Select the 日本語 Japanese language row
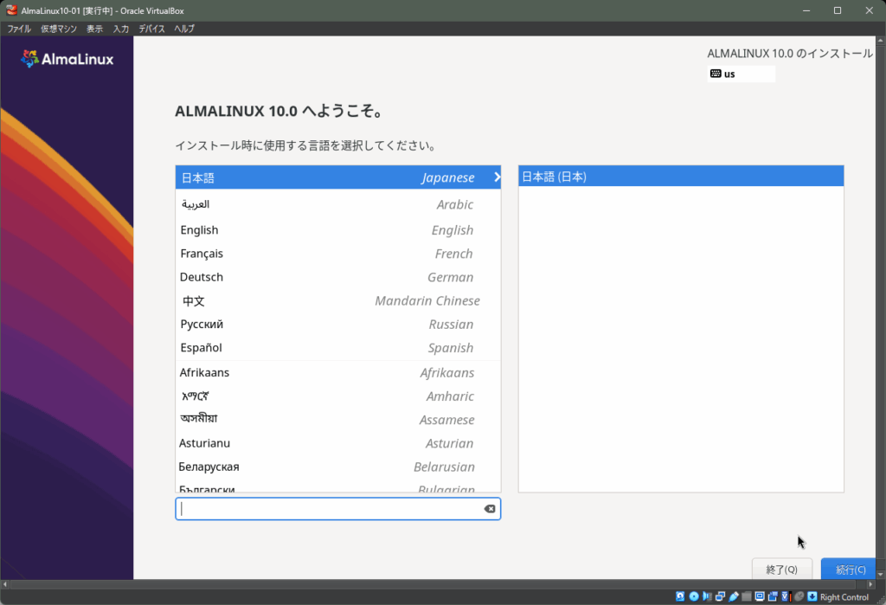This screenshot has width=886, height=605. (x=338, y=177)
